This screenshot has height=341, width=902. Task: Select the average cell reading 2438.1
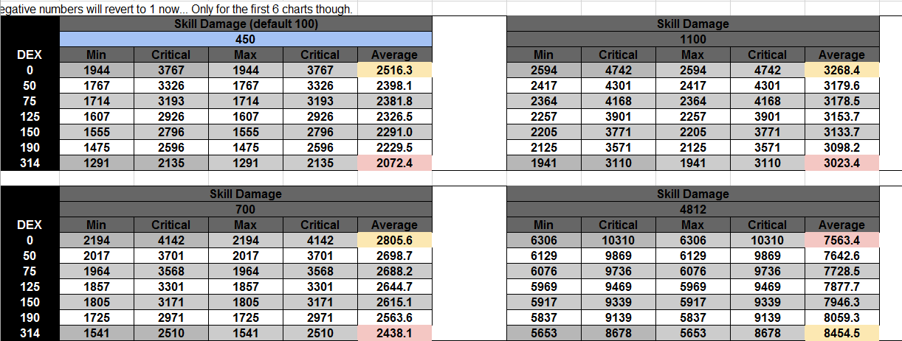coord(394,333)
